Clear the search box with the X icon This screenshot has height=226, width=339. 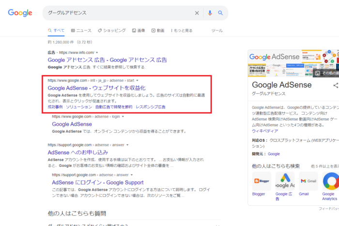pyautogui.click(x=197, y=13)
